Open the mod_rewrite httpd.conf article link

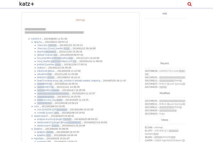(57, 61)
